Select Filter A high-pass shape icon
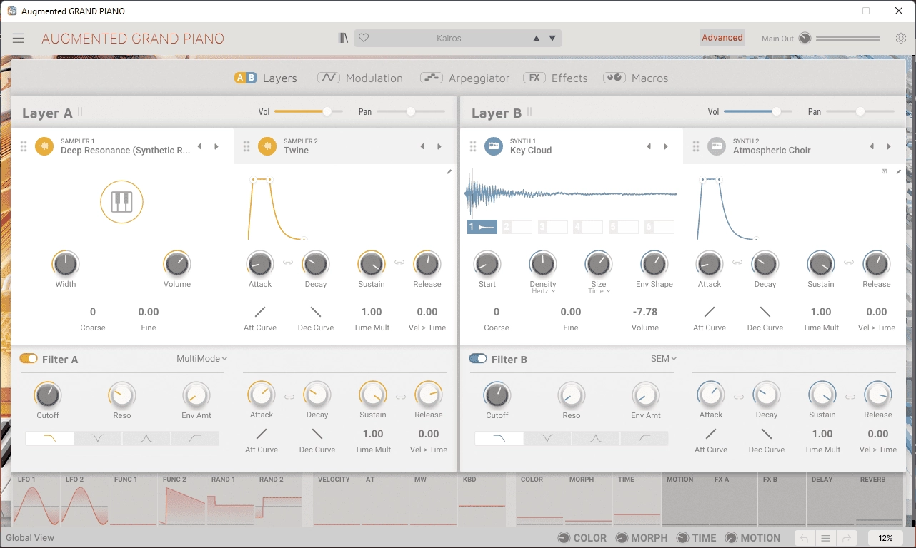The height and width of the screenshot is (548, 916). 195,439
